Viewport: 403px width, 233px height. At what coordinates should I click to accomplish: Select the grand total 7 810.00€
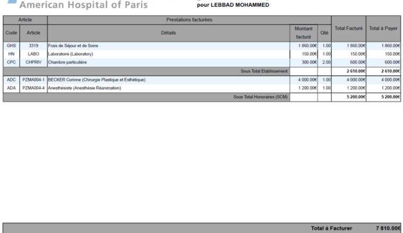388,228
